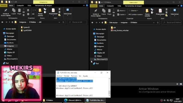Click Eliminar in right Explorer window
The height and width of the screenshot is (103, 183).
click(x=134, y=11)
